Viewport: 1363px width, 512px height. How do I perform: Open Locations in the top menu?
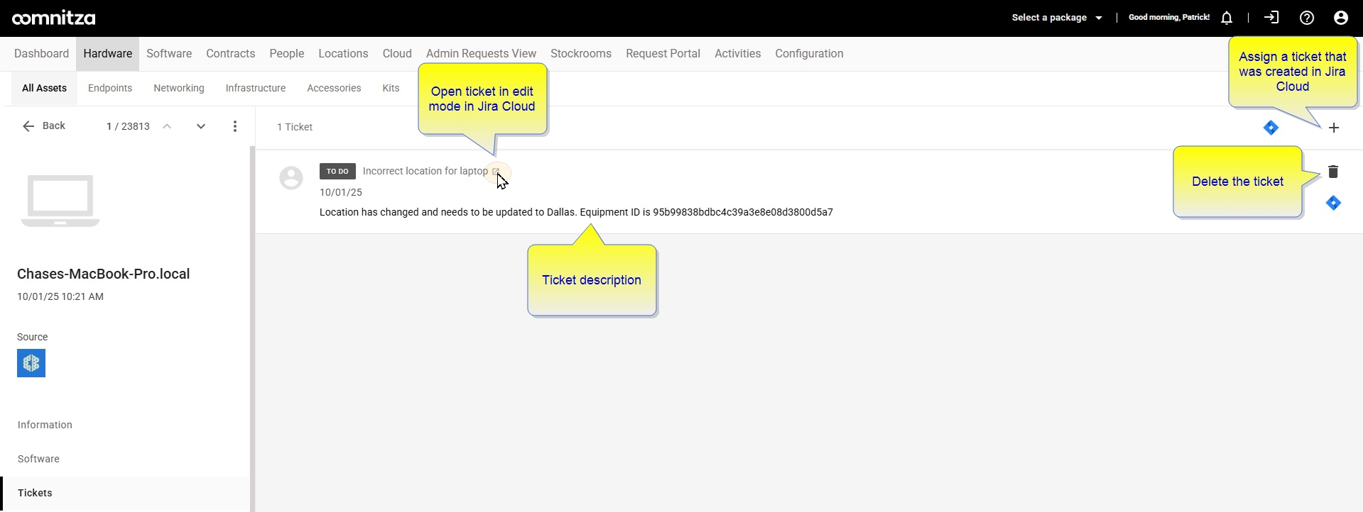343,54
